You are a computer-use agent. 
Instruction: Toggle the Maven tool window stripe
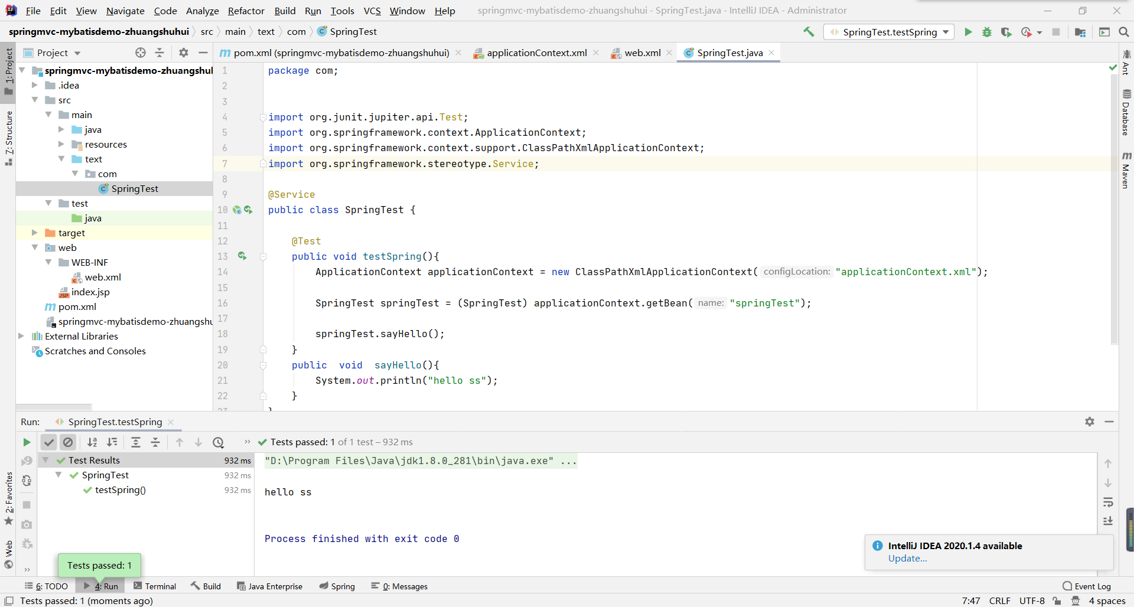point(1126,170)
